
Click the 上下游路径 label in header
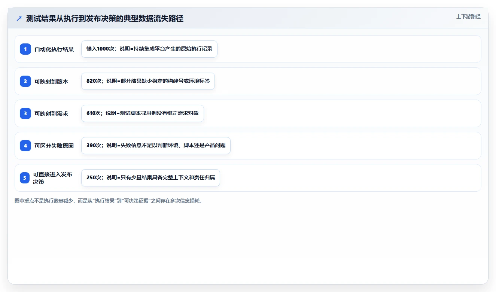tap(468, 16)
